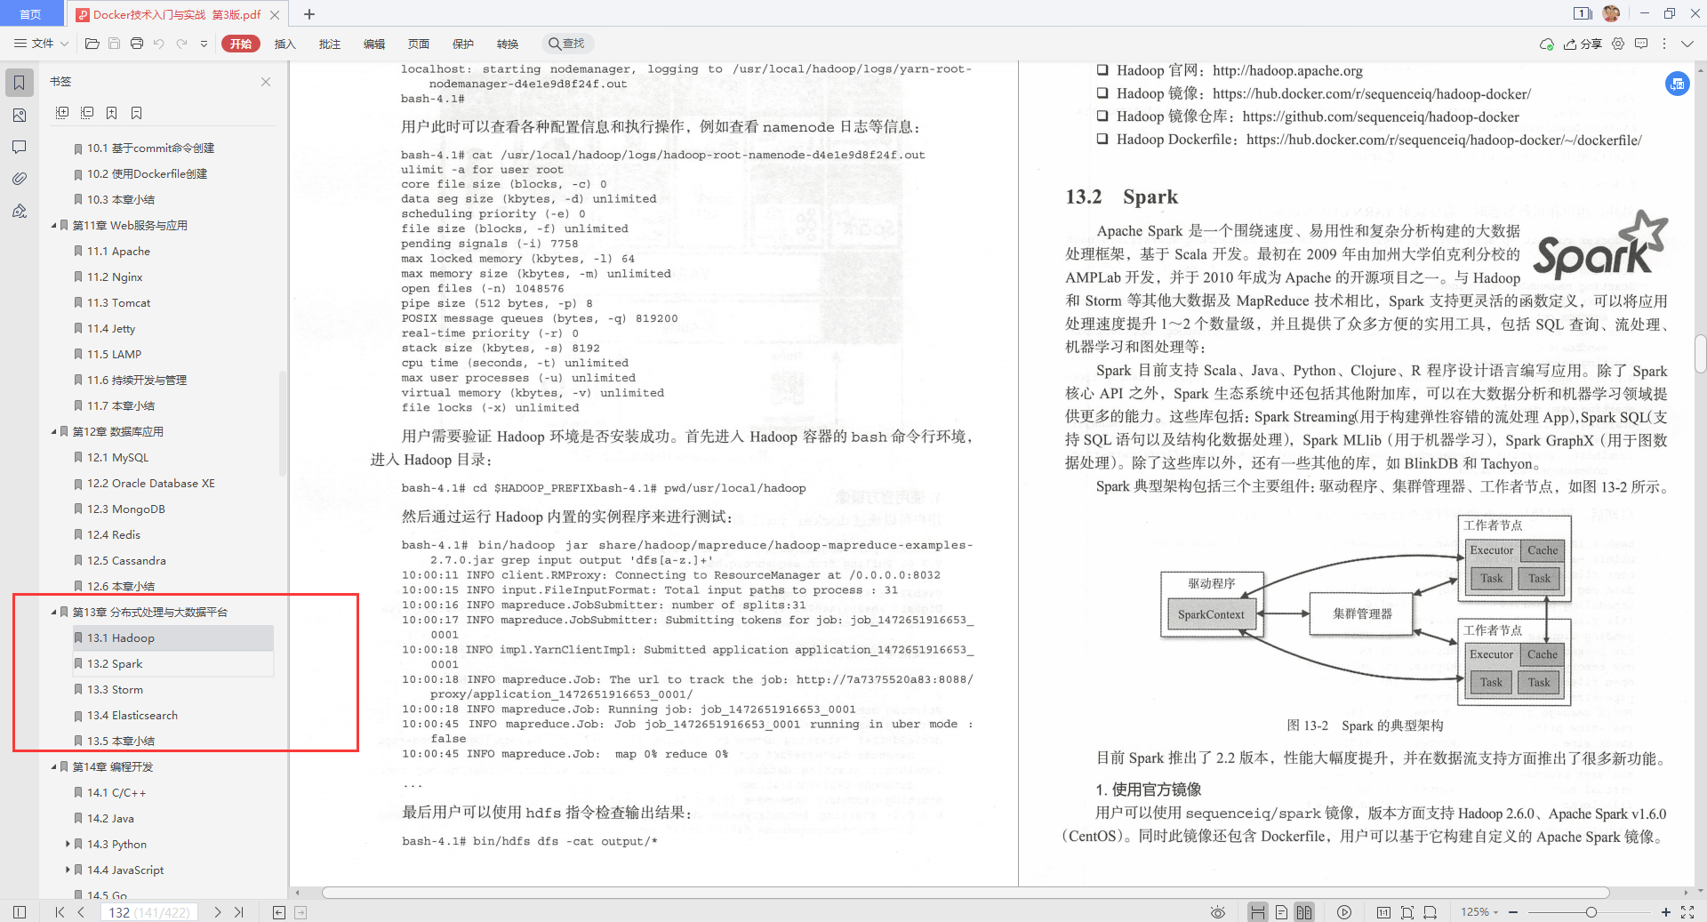
Task: Toggle two-page view mode
Action: (1303, 912)
